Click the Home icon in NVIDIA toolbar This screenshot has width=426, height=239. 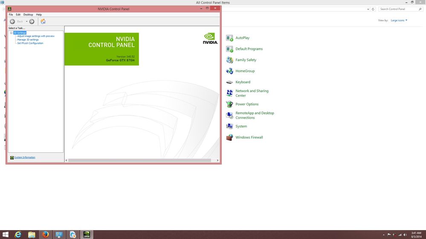pyautogui.click(x=43, y=21)
